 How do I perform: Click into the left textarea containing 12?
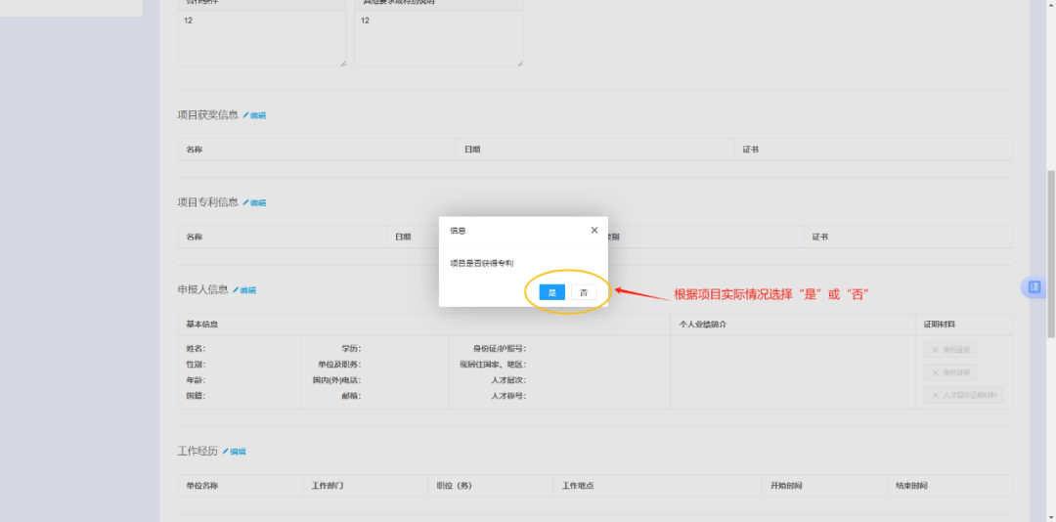pos(261,39)
